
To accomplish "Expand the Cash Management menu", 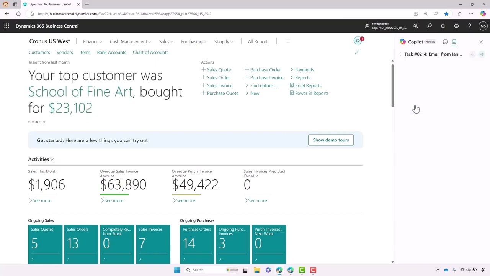I will pyautogui.click(x=131, y=41).
